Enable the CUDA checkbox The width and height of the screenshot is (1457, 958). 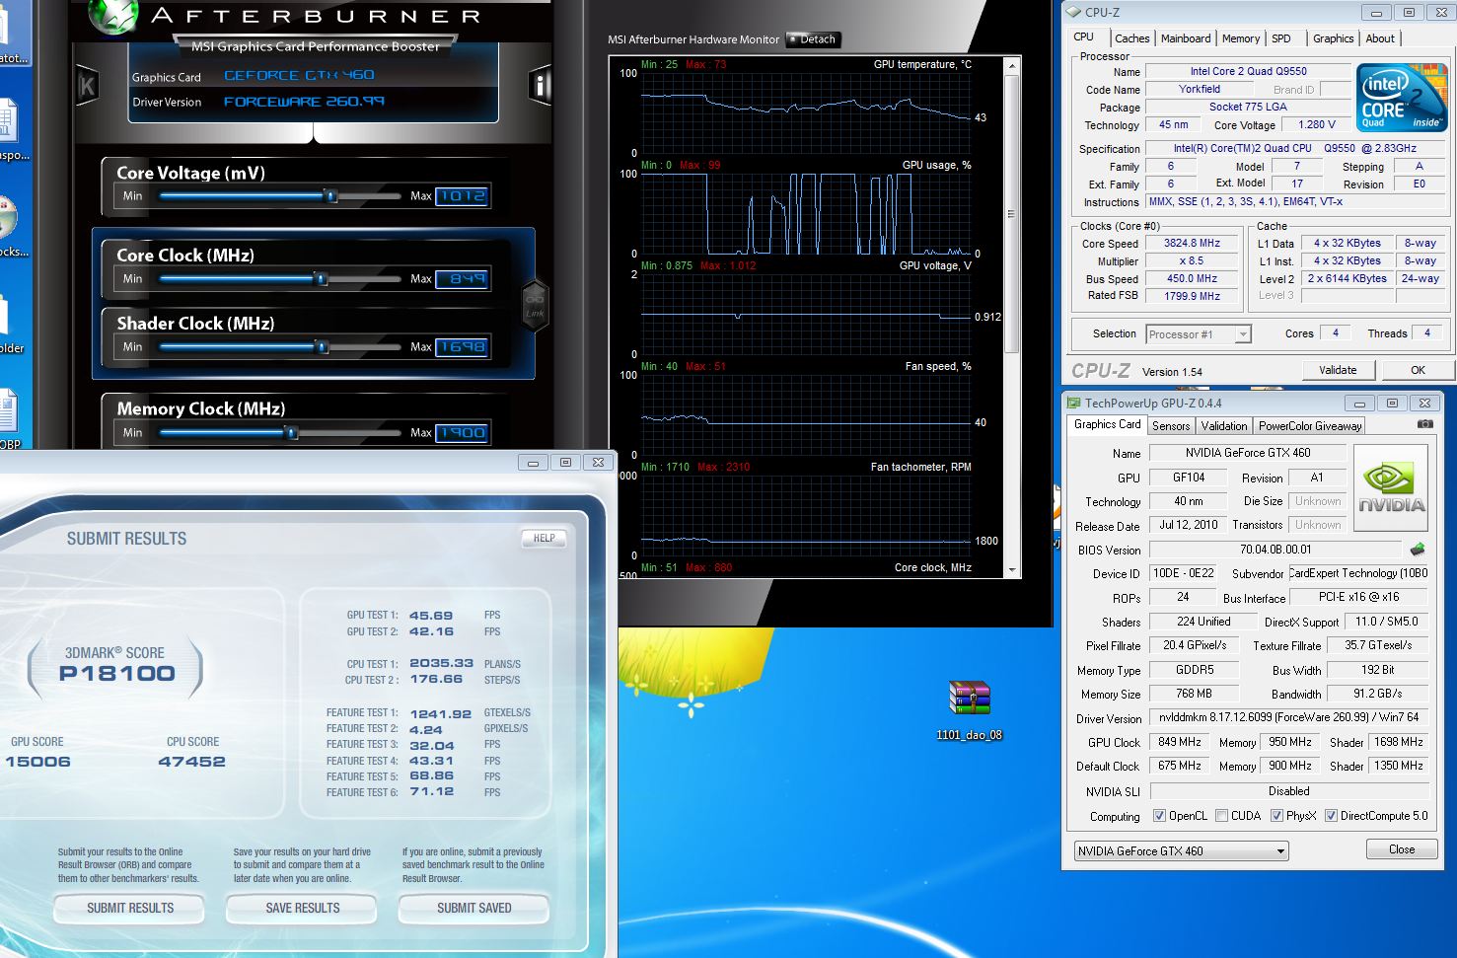1222,816
